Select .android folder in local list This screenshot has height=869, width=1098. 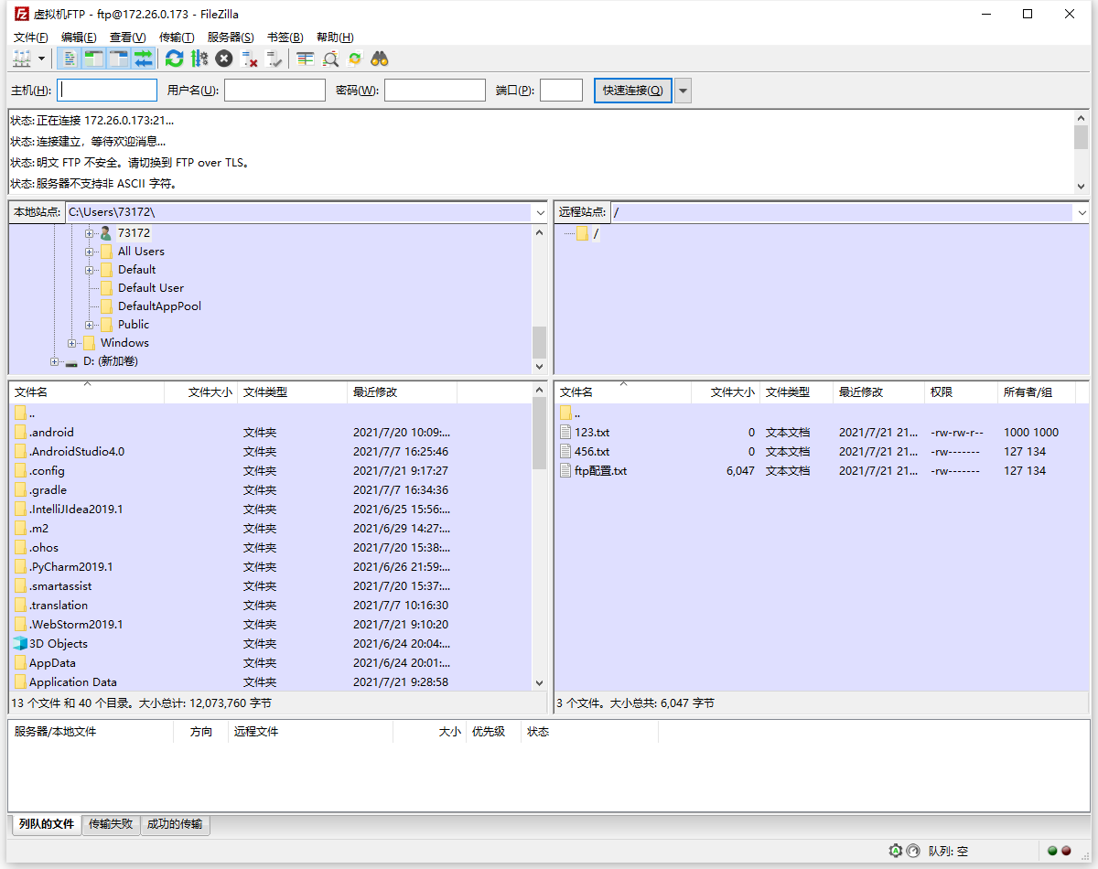[x=51, y=432]
